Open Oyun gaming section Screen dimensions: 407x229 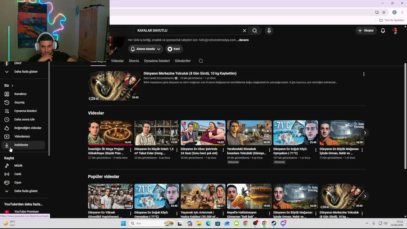click(x=23, y=183)
